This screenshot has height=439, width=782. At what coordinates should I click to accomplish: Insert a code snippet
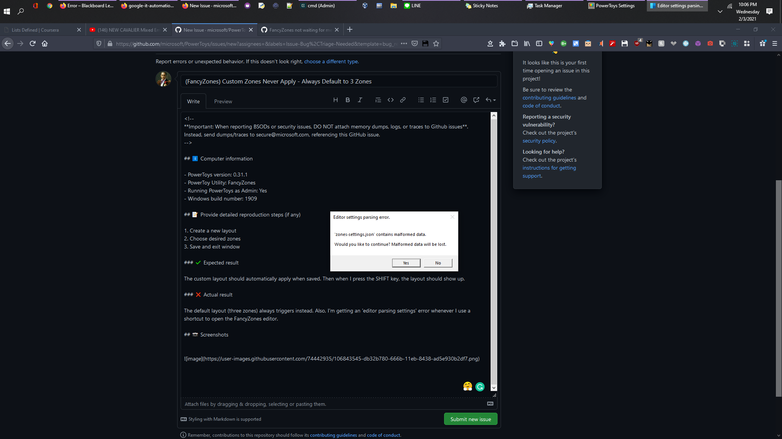coord(391,100)
